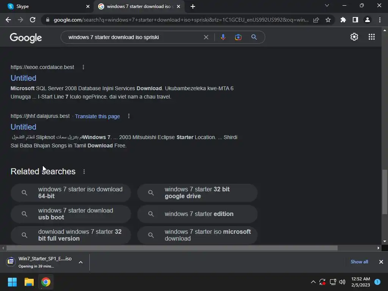Click the Chrome taskbar icon
The height and width of the screenshot is (291, 388).
[x=46, y=282]
